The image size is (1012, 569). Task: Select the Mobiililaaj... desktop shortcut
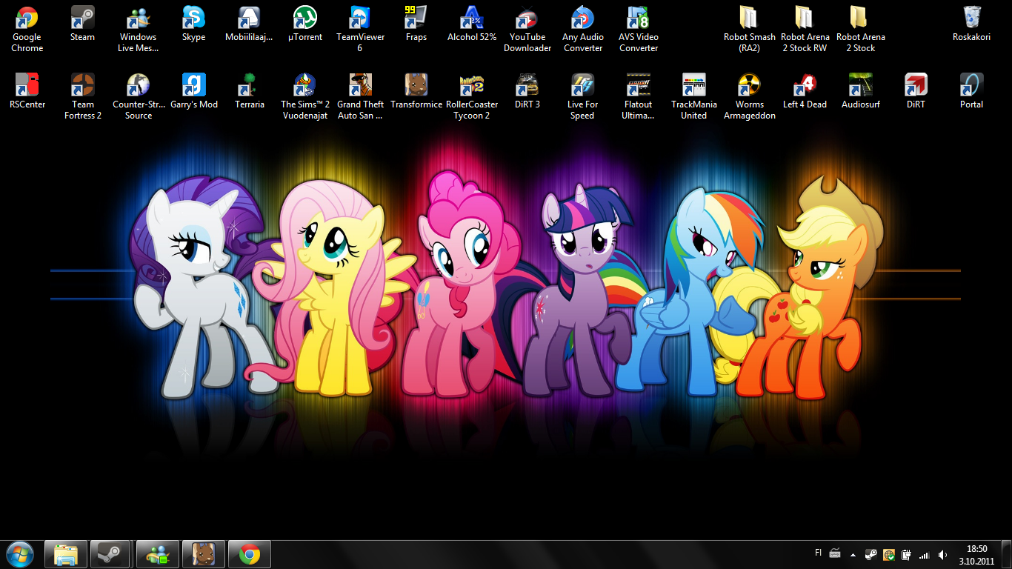pyautogui.click(x=250, y=24)
